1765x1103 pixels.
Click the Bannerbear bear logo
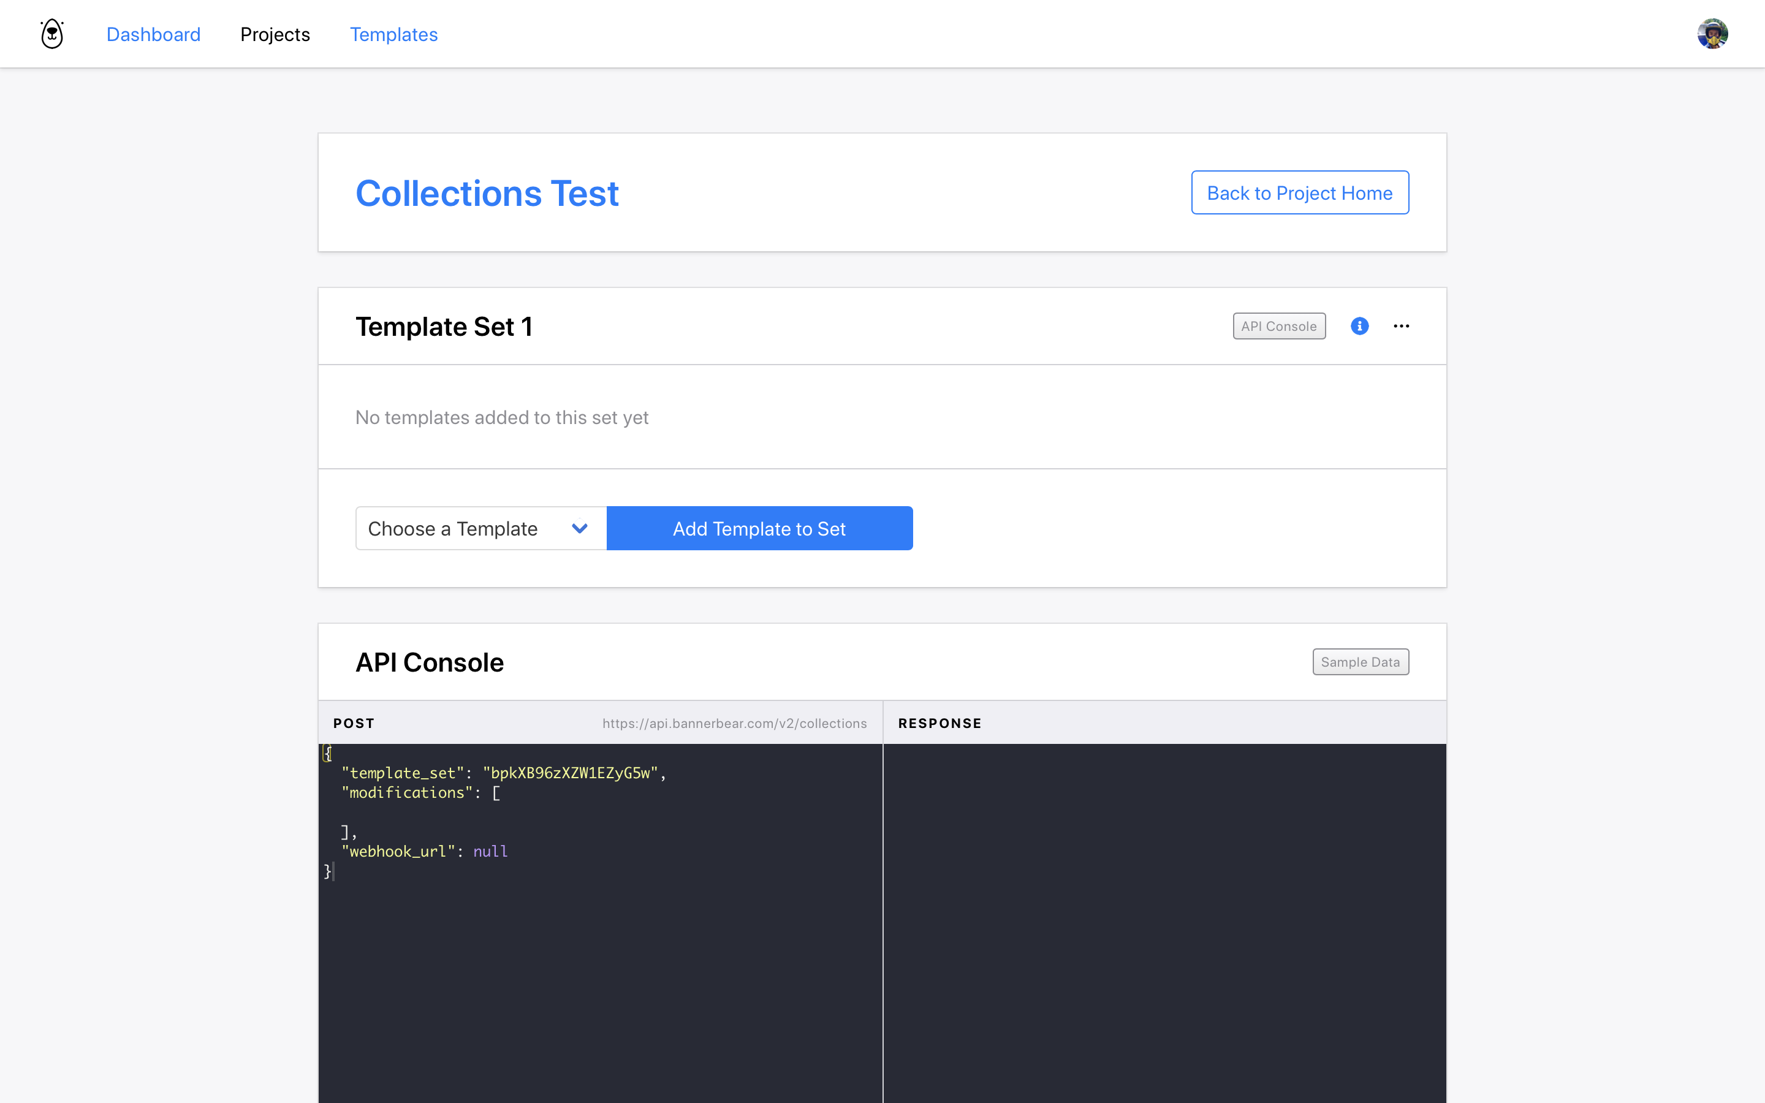(x=51, y=34)
